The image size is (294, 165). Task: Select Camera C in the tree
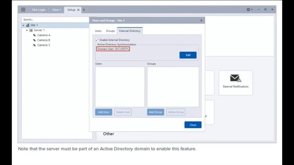pyautogui.click(x=44, y=45)
